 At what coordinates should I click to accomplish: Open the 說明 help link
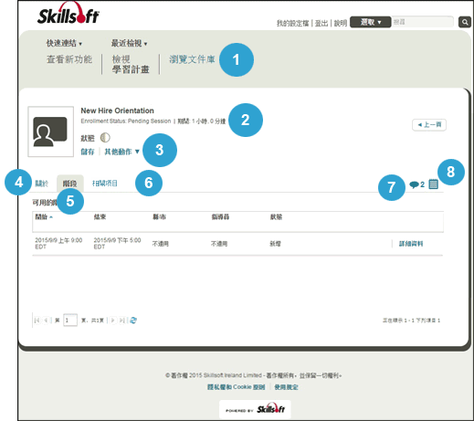[341, 23]
